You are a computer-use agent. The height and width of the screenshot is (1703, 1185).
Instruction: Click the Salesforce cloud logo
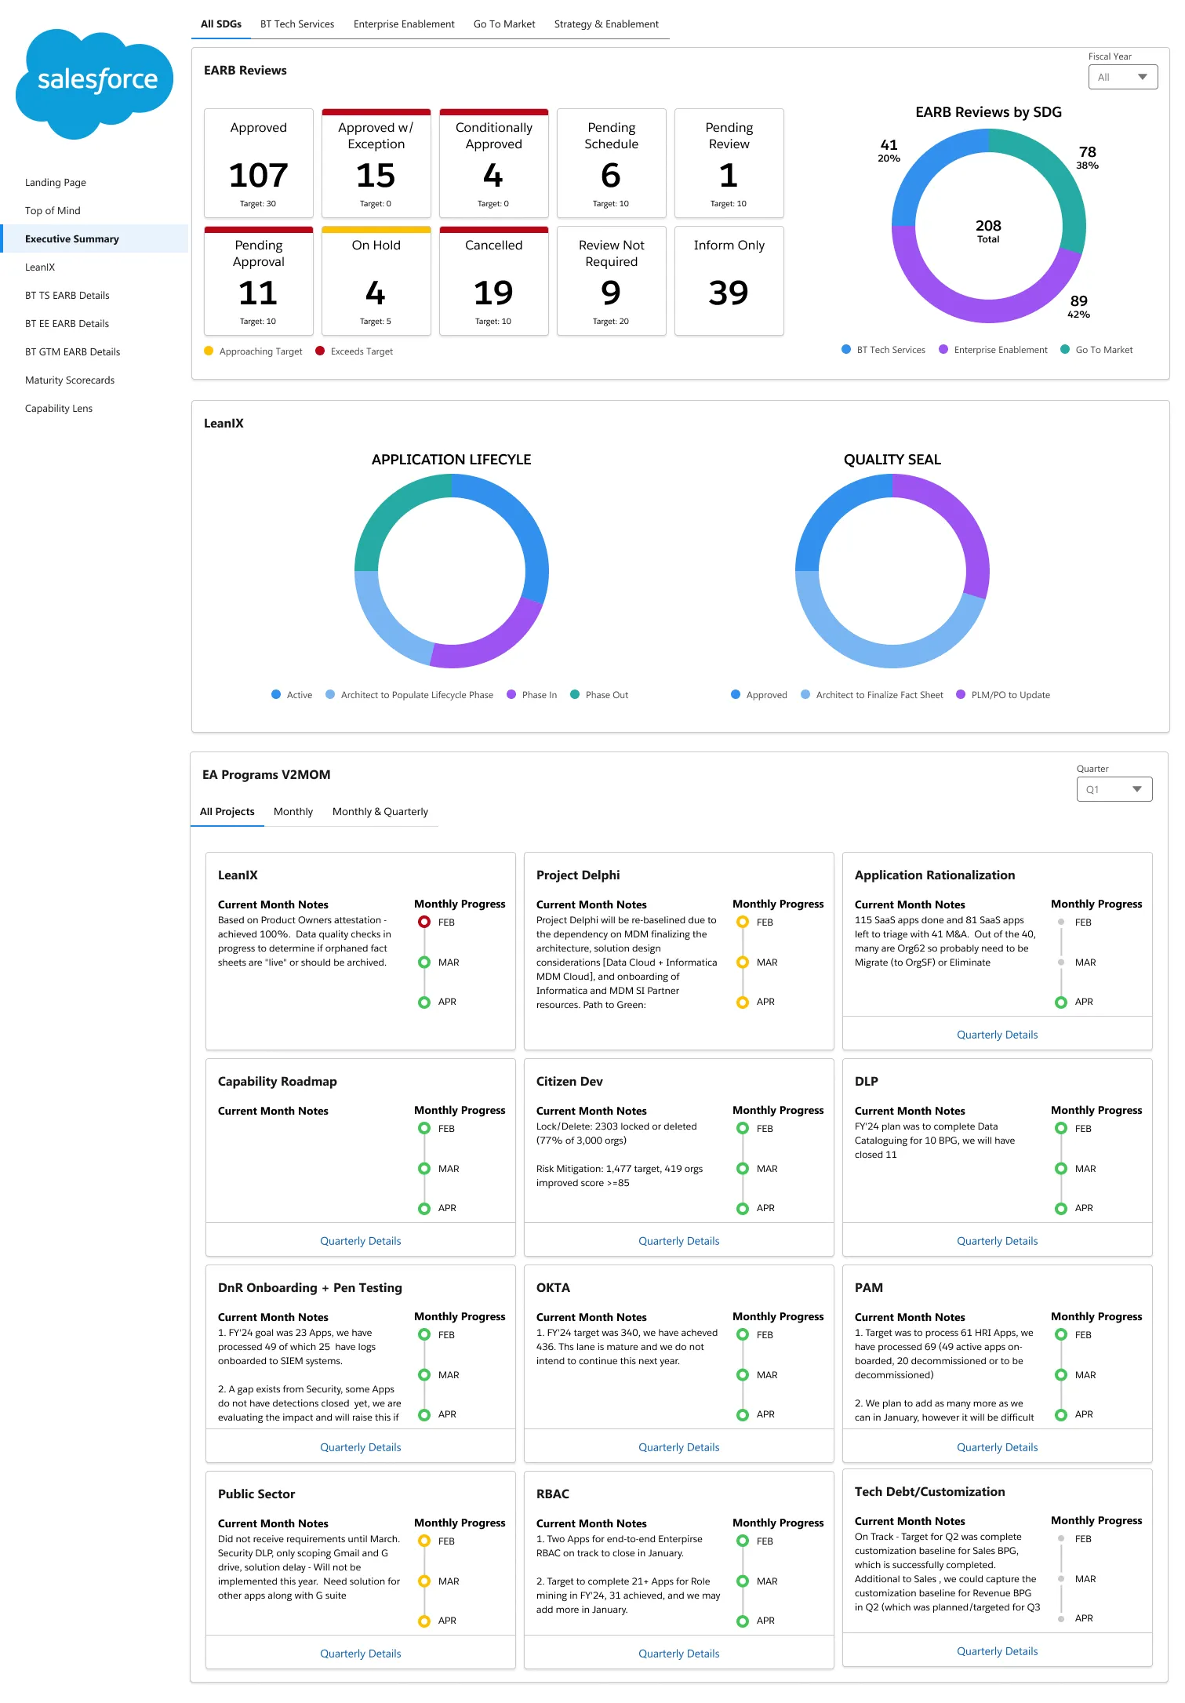95,84
